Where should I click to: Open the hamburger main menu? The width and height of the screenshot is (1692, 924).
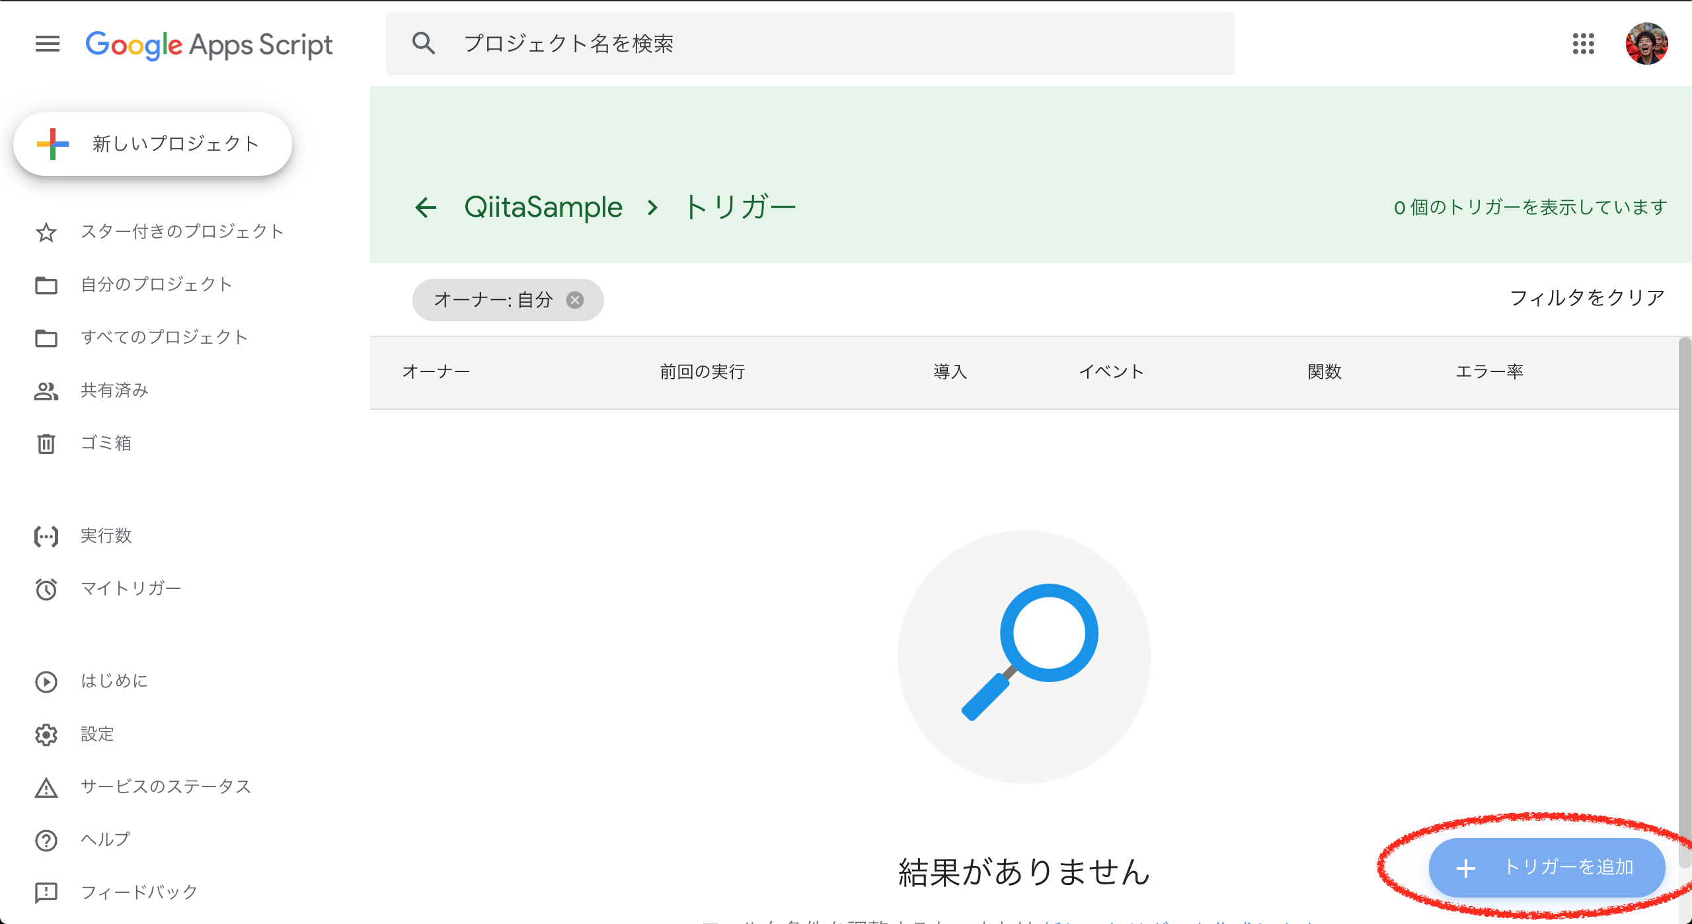coord(47,44)
